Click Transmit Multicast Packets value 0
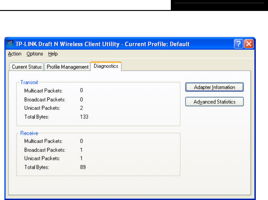Viewport: 268px width, 200px height. click(x=81, y=90)
